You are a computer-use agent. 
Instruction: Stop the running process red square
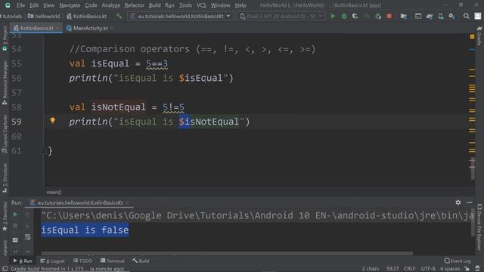click(x=389, y=16)
